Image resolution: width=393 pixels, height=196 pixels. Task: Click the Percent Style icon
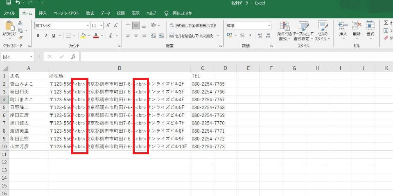point(242,36)
